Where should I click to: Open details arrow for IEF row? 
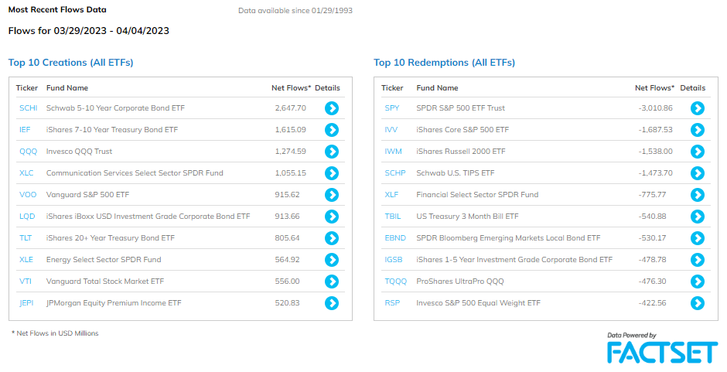pyautogui.click(x=332, y=130)
